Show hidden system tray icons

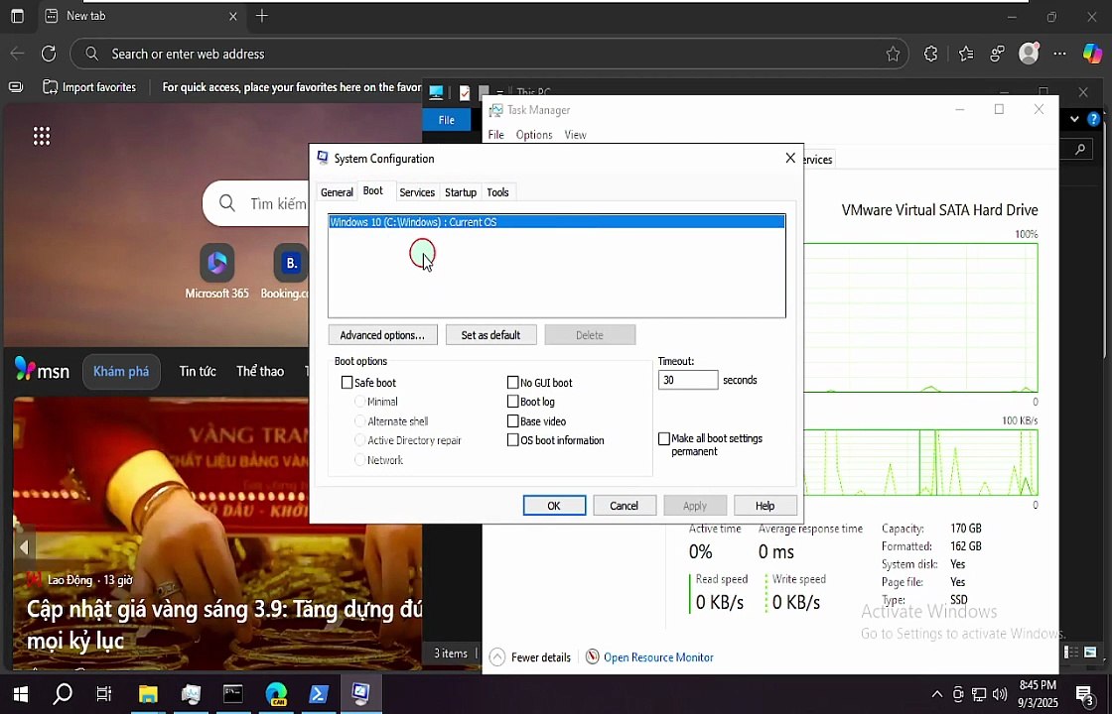(937, 694)
